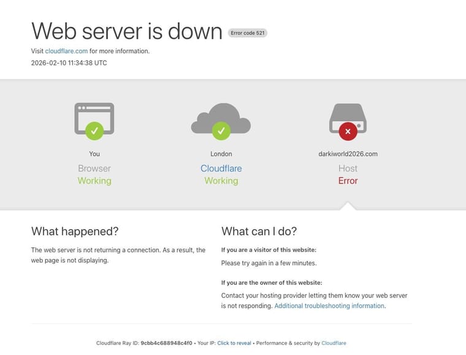466x355 pixels.
Task: Click the green checkmark under Browser icon
Action: tap(94, 130)
